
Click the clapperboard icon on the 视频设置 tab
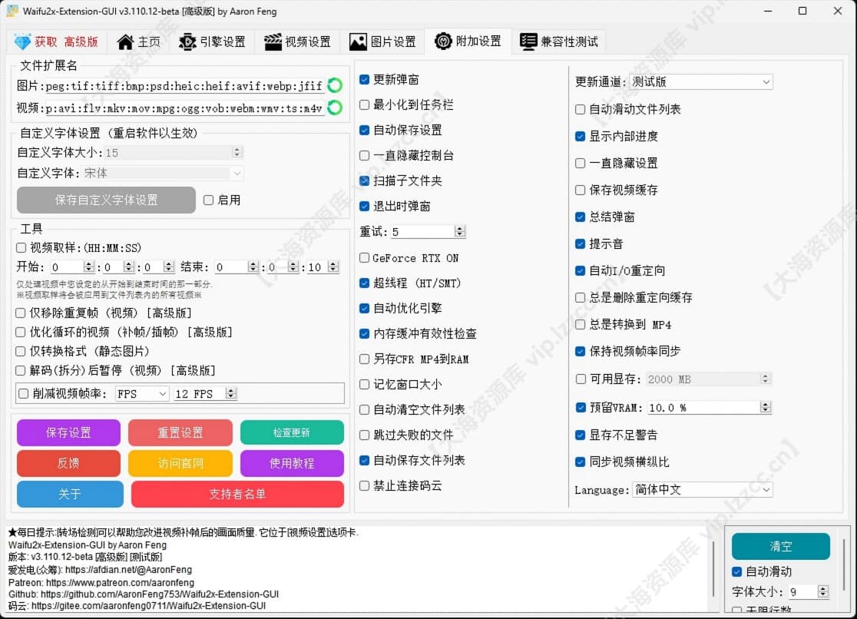pos(273,41)
